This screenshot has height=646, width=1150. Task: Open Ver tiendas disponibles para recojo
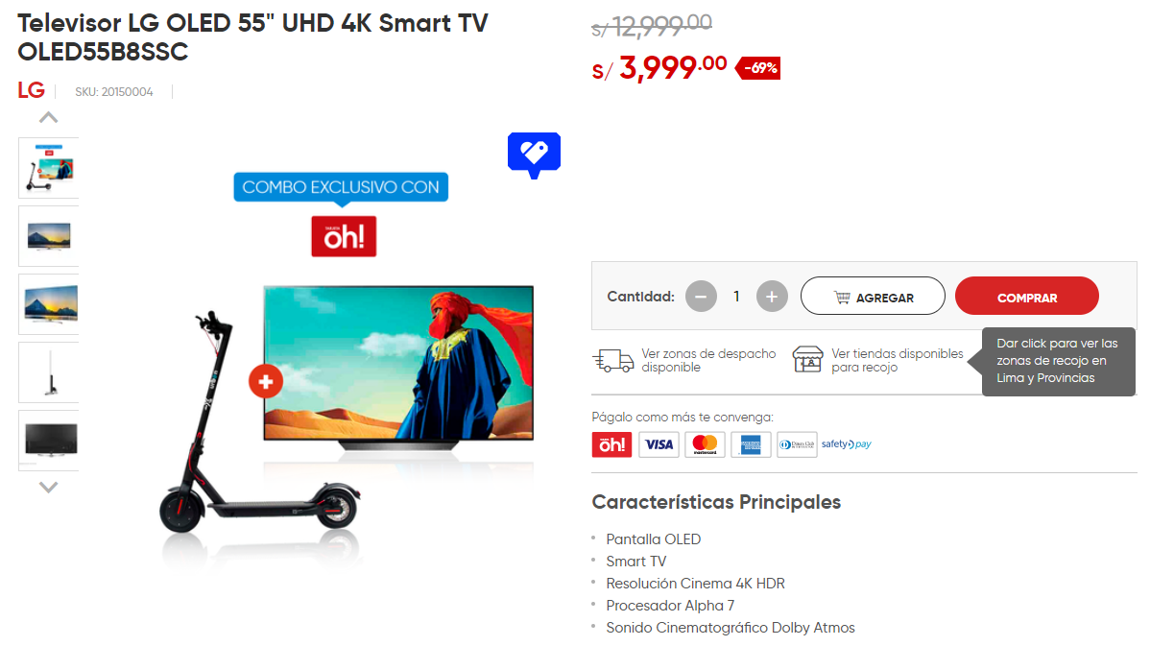pos(897,361)
